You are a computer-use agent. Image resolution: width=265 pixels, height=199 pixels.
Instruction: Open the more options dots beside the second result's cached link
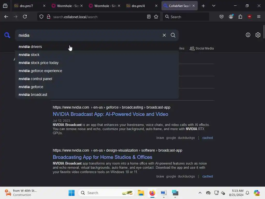[198, 176]
